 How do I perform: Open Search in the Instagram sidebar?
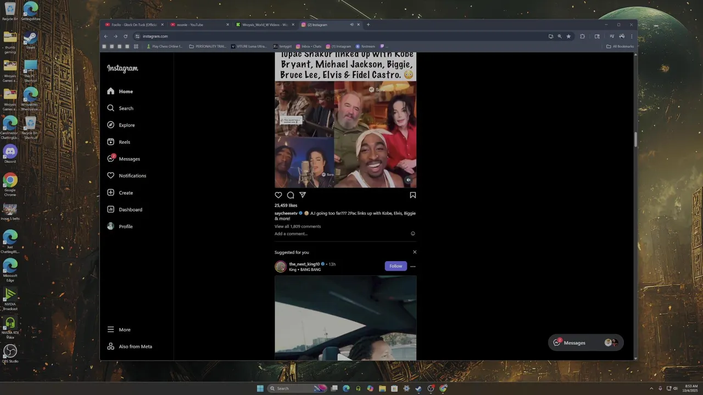(120, 108)
